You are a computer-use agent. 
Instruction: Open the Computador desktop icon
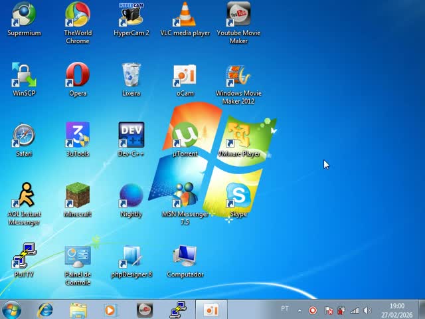pyautogui.click(x=185, y=257)
